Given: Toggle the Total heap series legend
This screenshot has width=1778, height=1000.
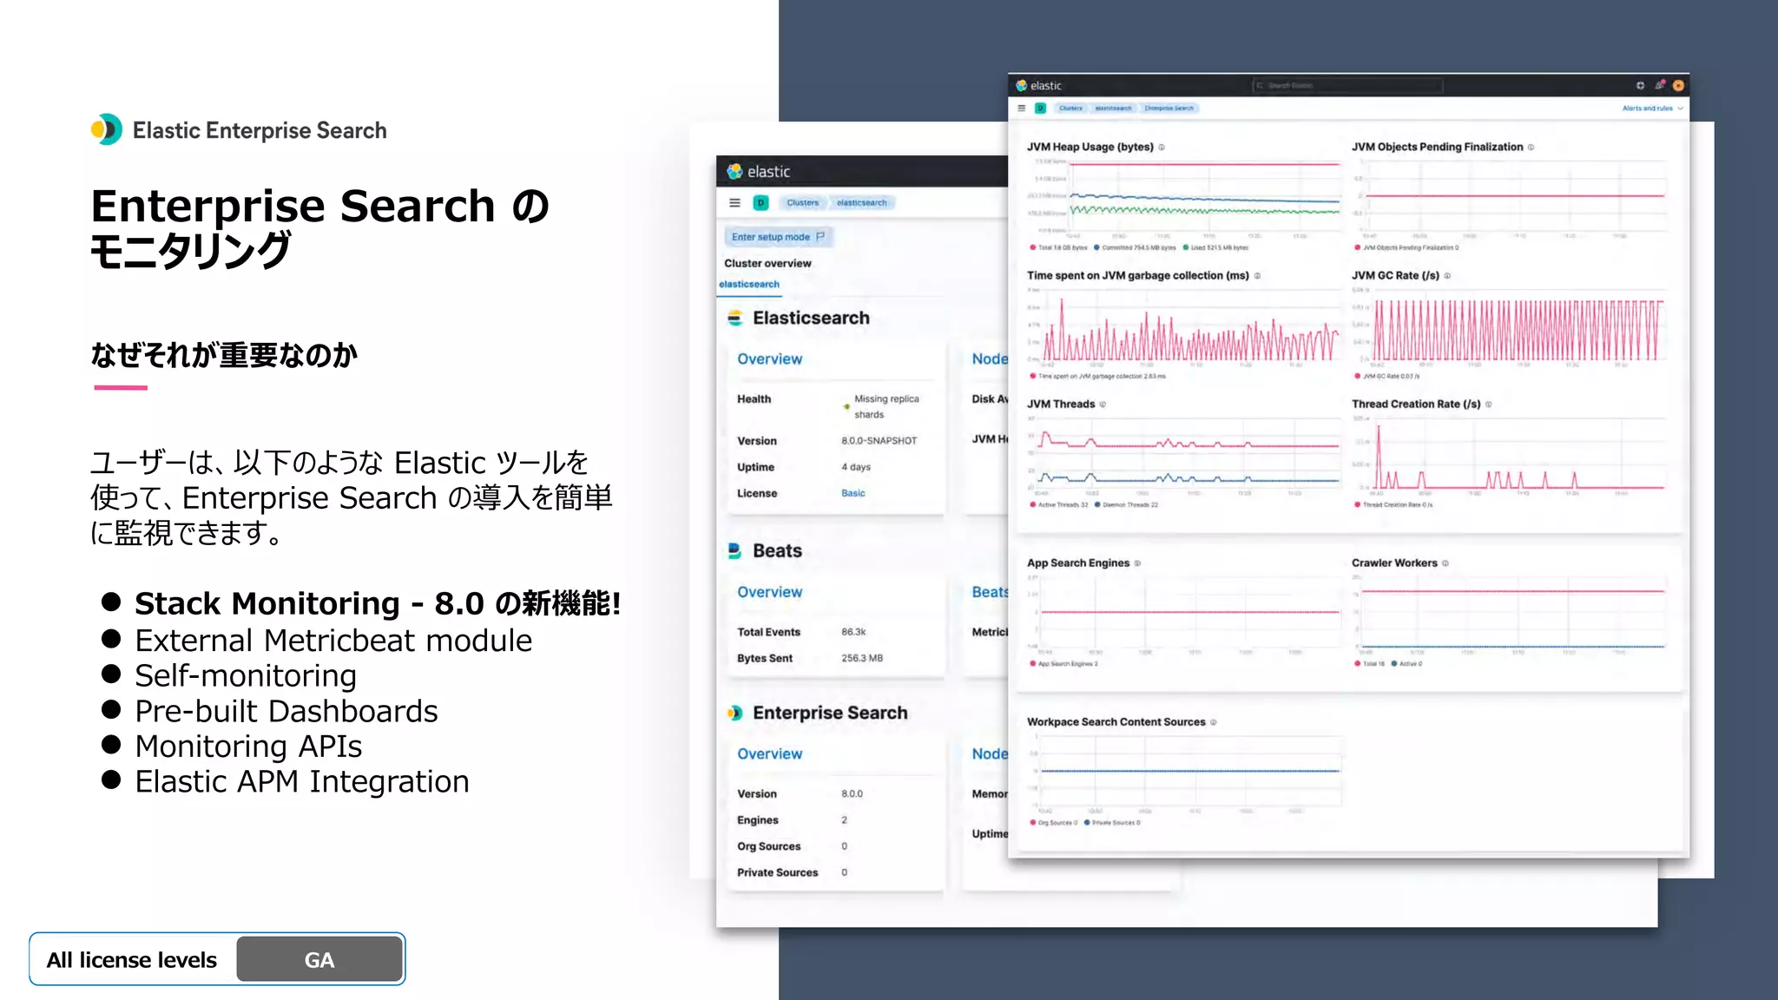Looking at the screenshot, I should pyautogui.click(x=1058, y=247).
